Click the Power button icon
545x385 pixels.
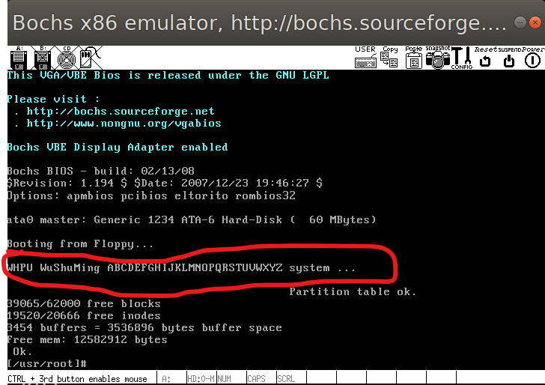[x=532, y=58]
